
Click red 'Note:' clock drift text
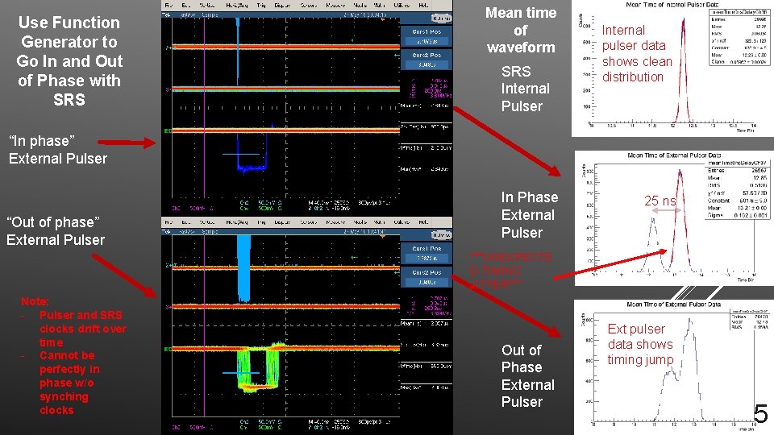(x=73, y=355)
